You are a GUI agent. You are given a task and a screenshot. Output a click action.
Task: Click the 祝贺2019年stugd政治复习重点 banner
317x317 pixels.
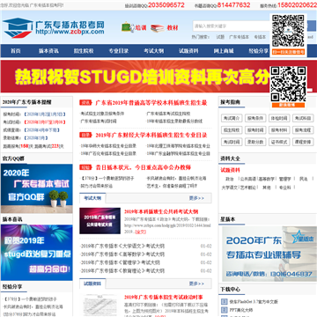pos(37,253)
